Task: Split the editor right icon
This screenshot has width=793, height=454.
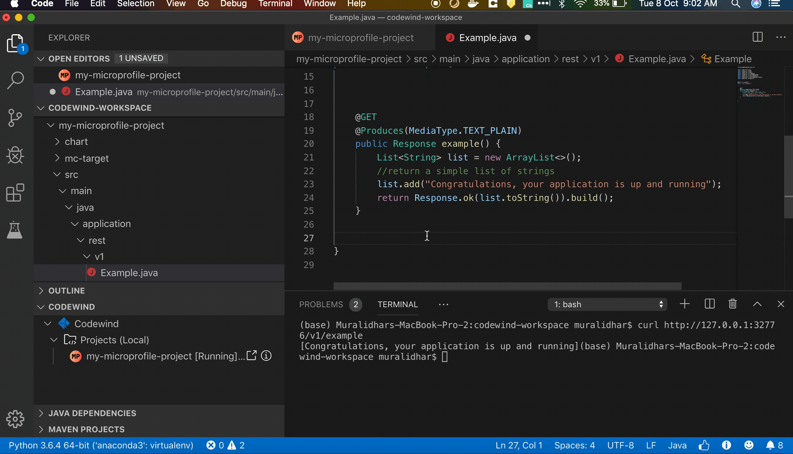Action: click(758, 37)
